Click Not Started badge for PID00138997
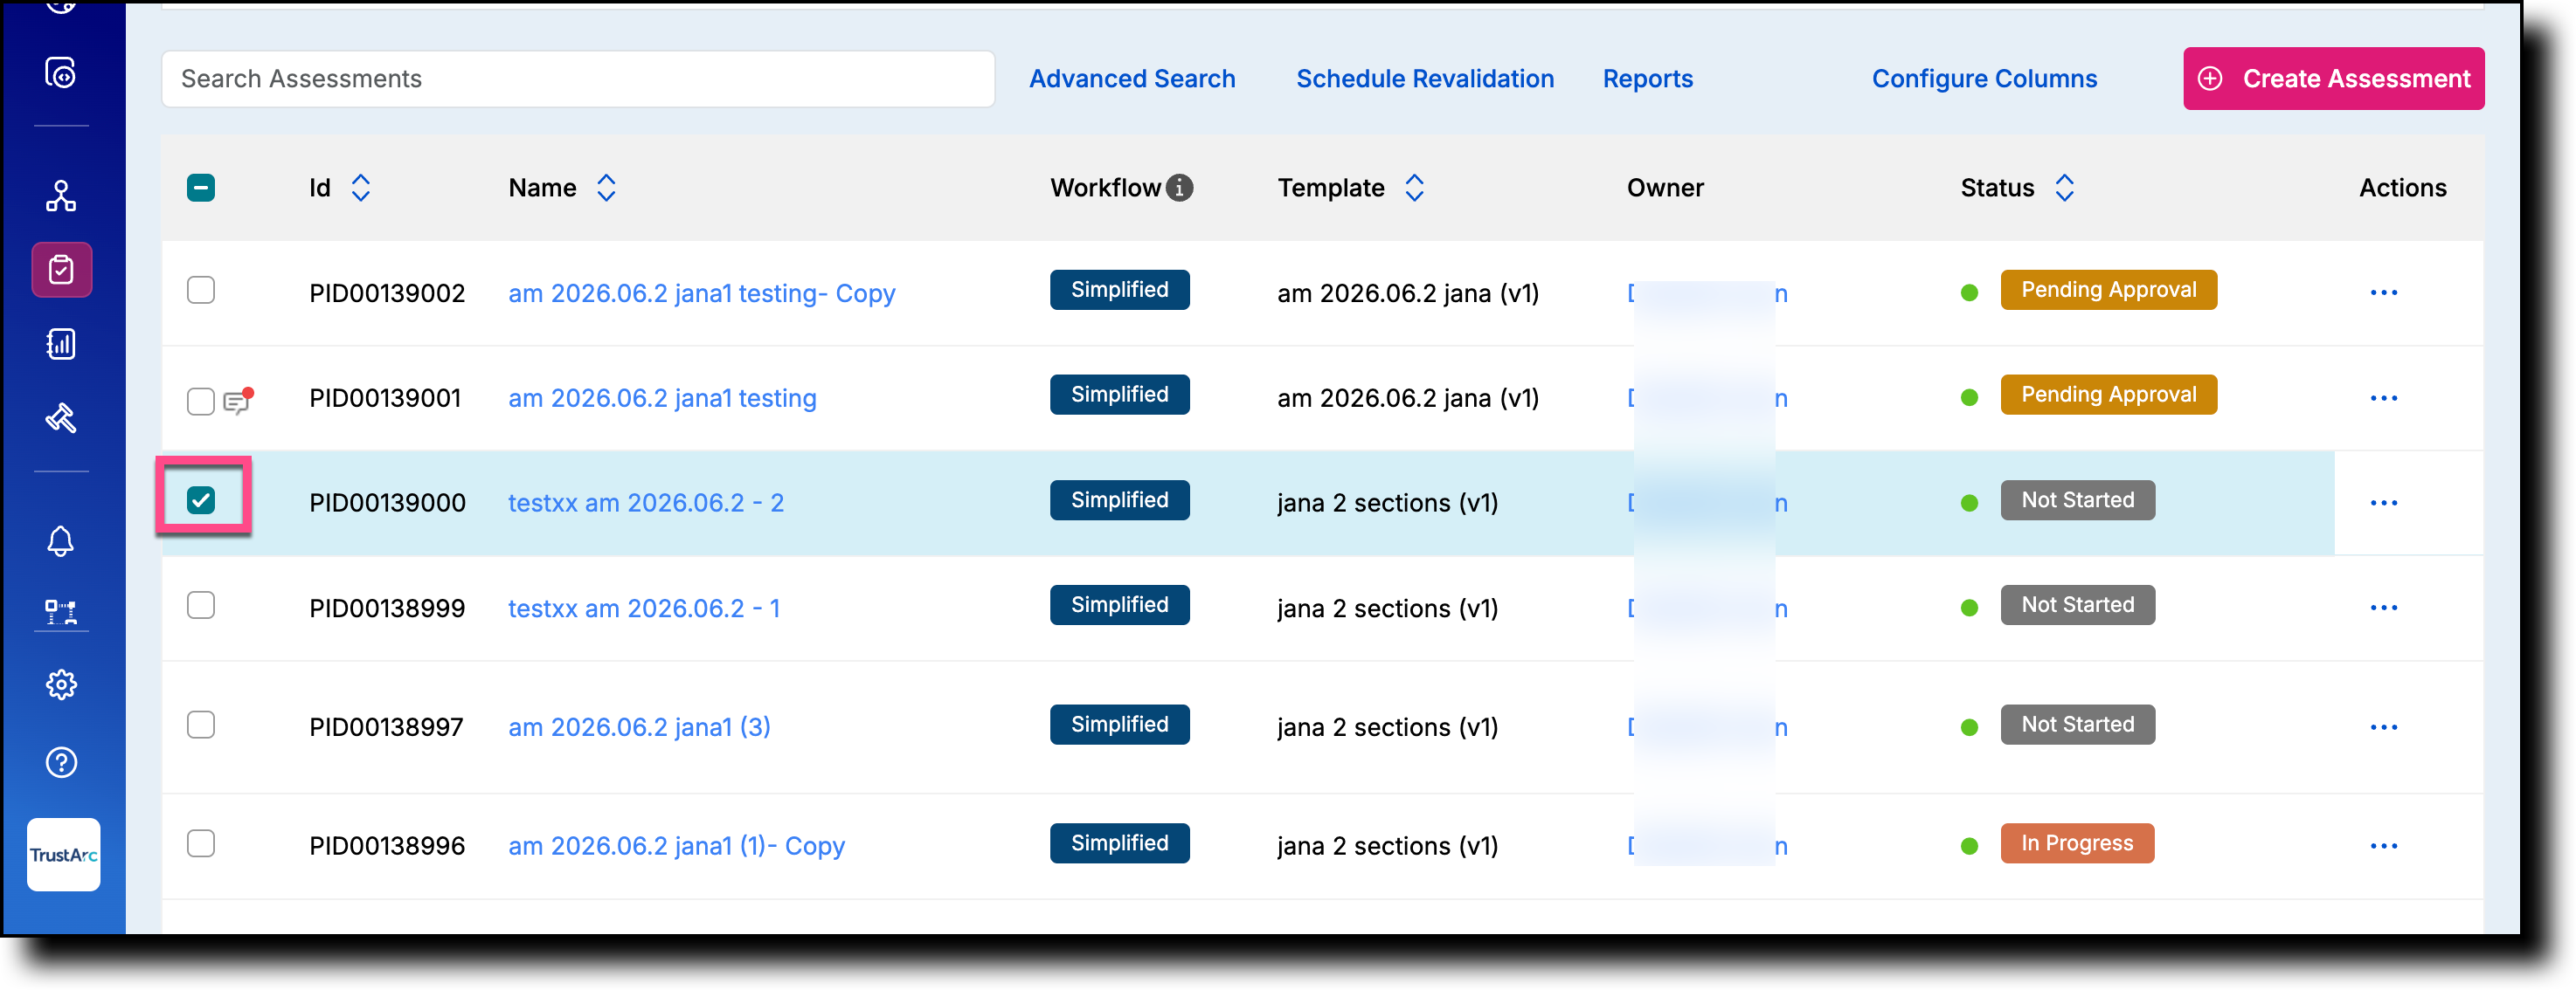The width and height of the screenshot is (2576, 990). tap(2078, 725)
